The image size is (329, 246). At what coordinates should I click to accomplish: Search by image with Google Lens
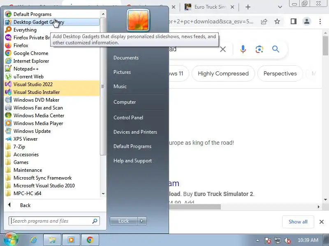point(259,49)
